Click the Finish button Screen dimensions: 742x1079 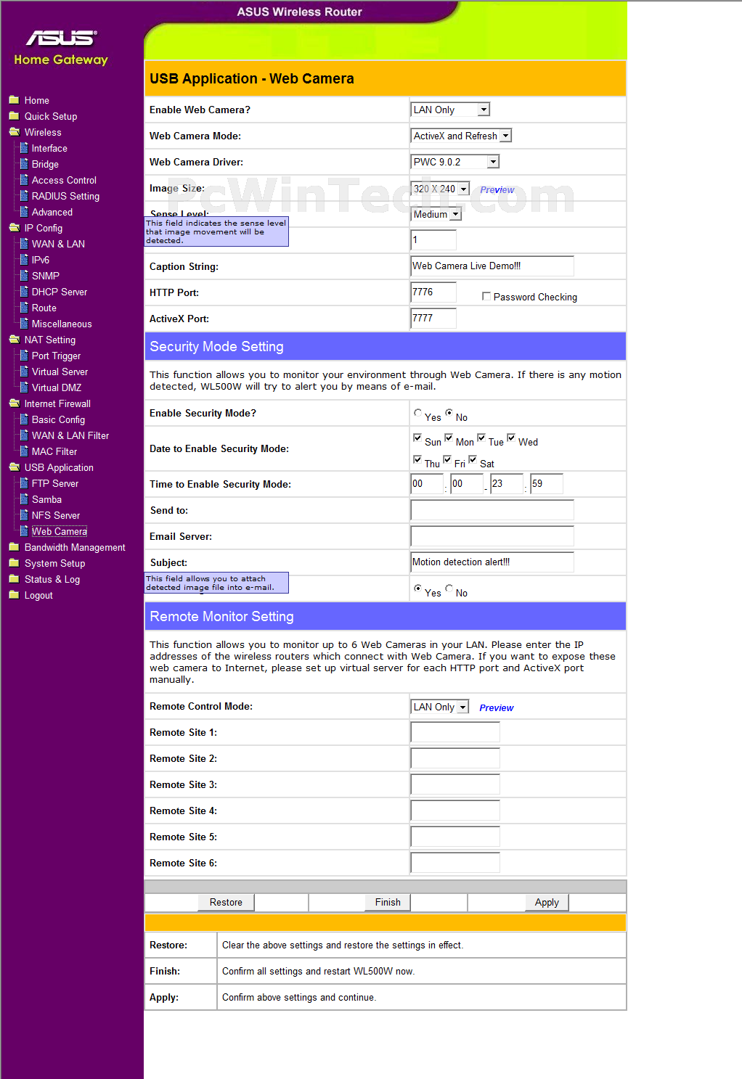388,902
